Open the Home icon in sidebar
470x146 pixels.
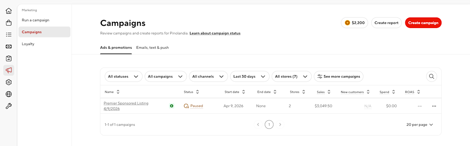[9, 11]
